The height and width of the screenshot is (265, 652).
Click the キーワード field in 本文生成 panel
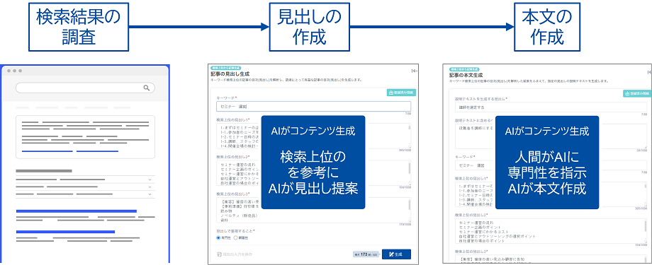551,165
